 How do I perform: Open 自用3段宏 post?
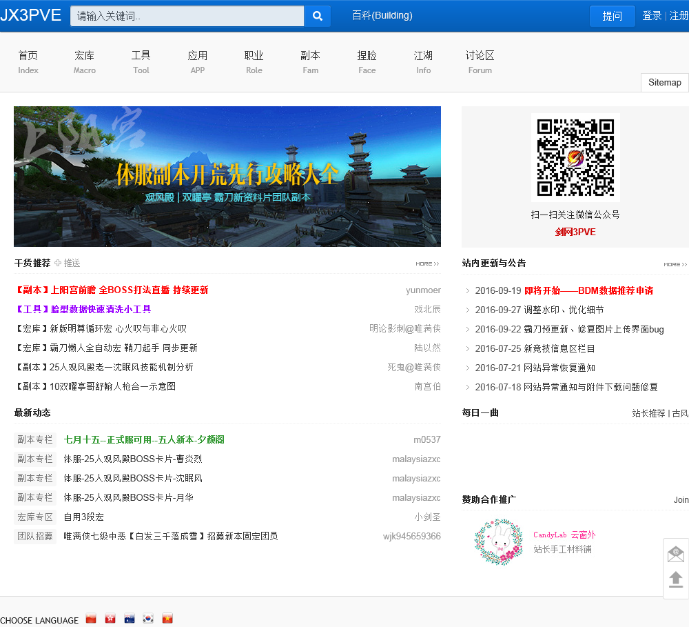click(83, 517)
